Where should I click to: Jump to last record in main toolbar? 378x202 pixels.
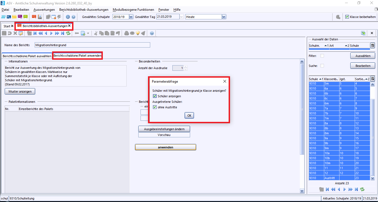63,33
